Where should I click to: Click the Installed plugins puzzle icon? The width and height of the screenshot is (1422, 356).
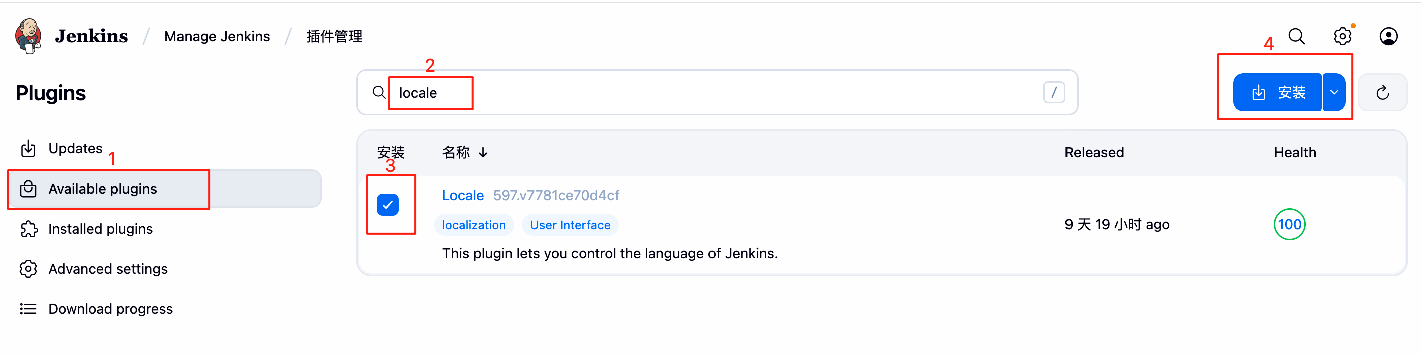pyautogui.click(x=28, y=229)
